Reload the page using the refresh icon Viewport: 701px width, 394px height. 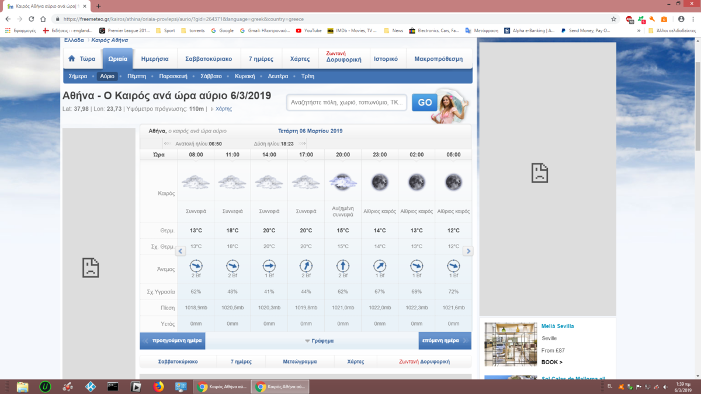pyautogui.click(x=32, y=19)
